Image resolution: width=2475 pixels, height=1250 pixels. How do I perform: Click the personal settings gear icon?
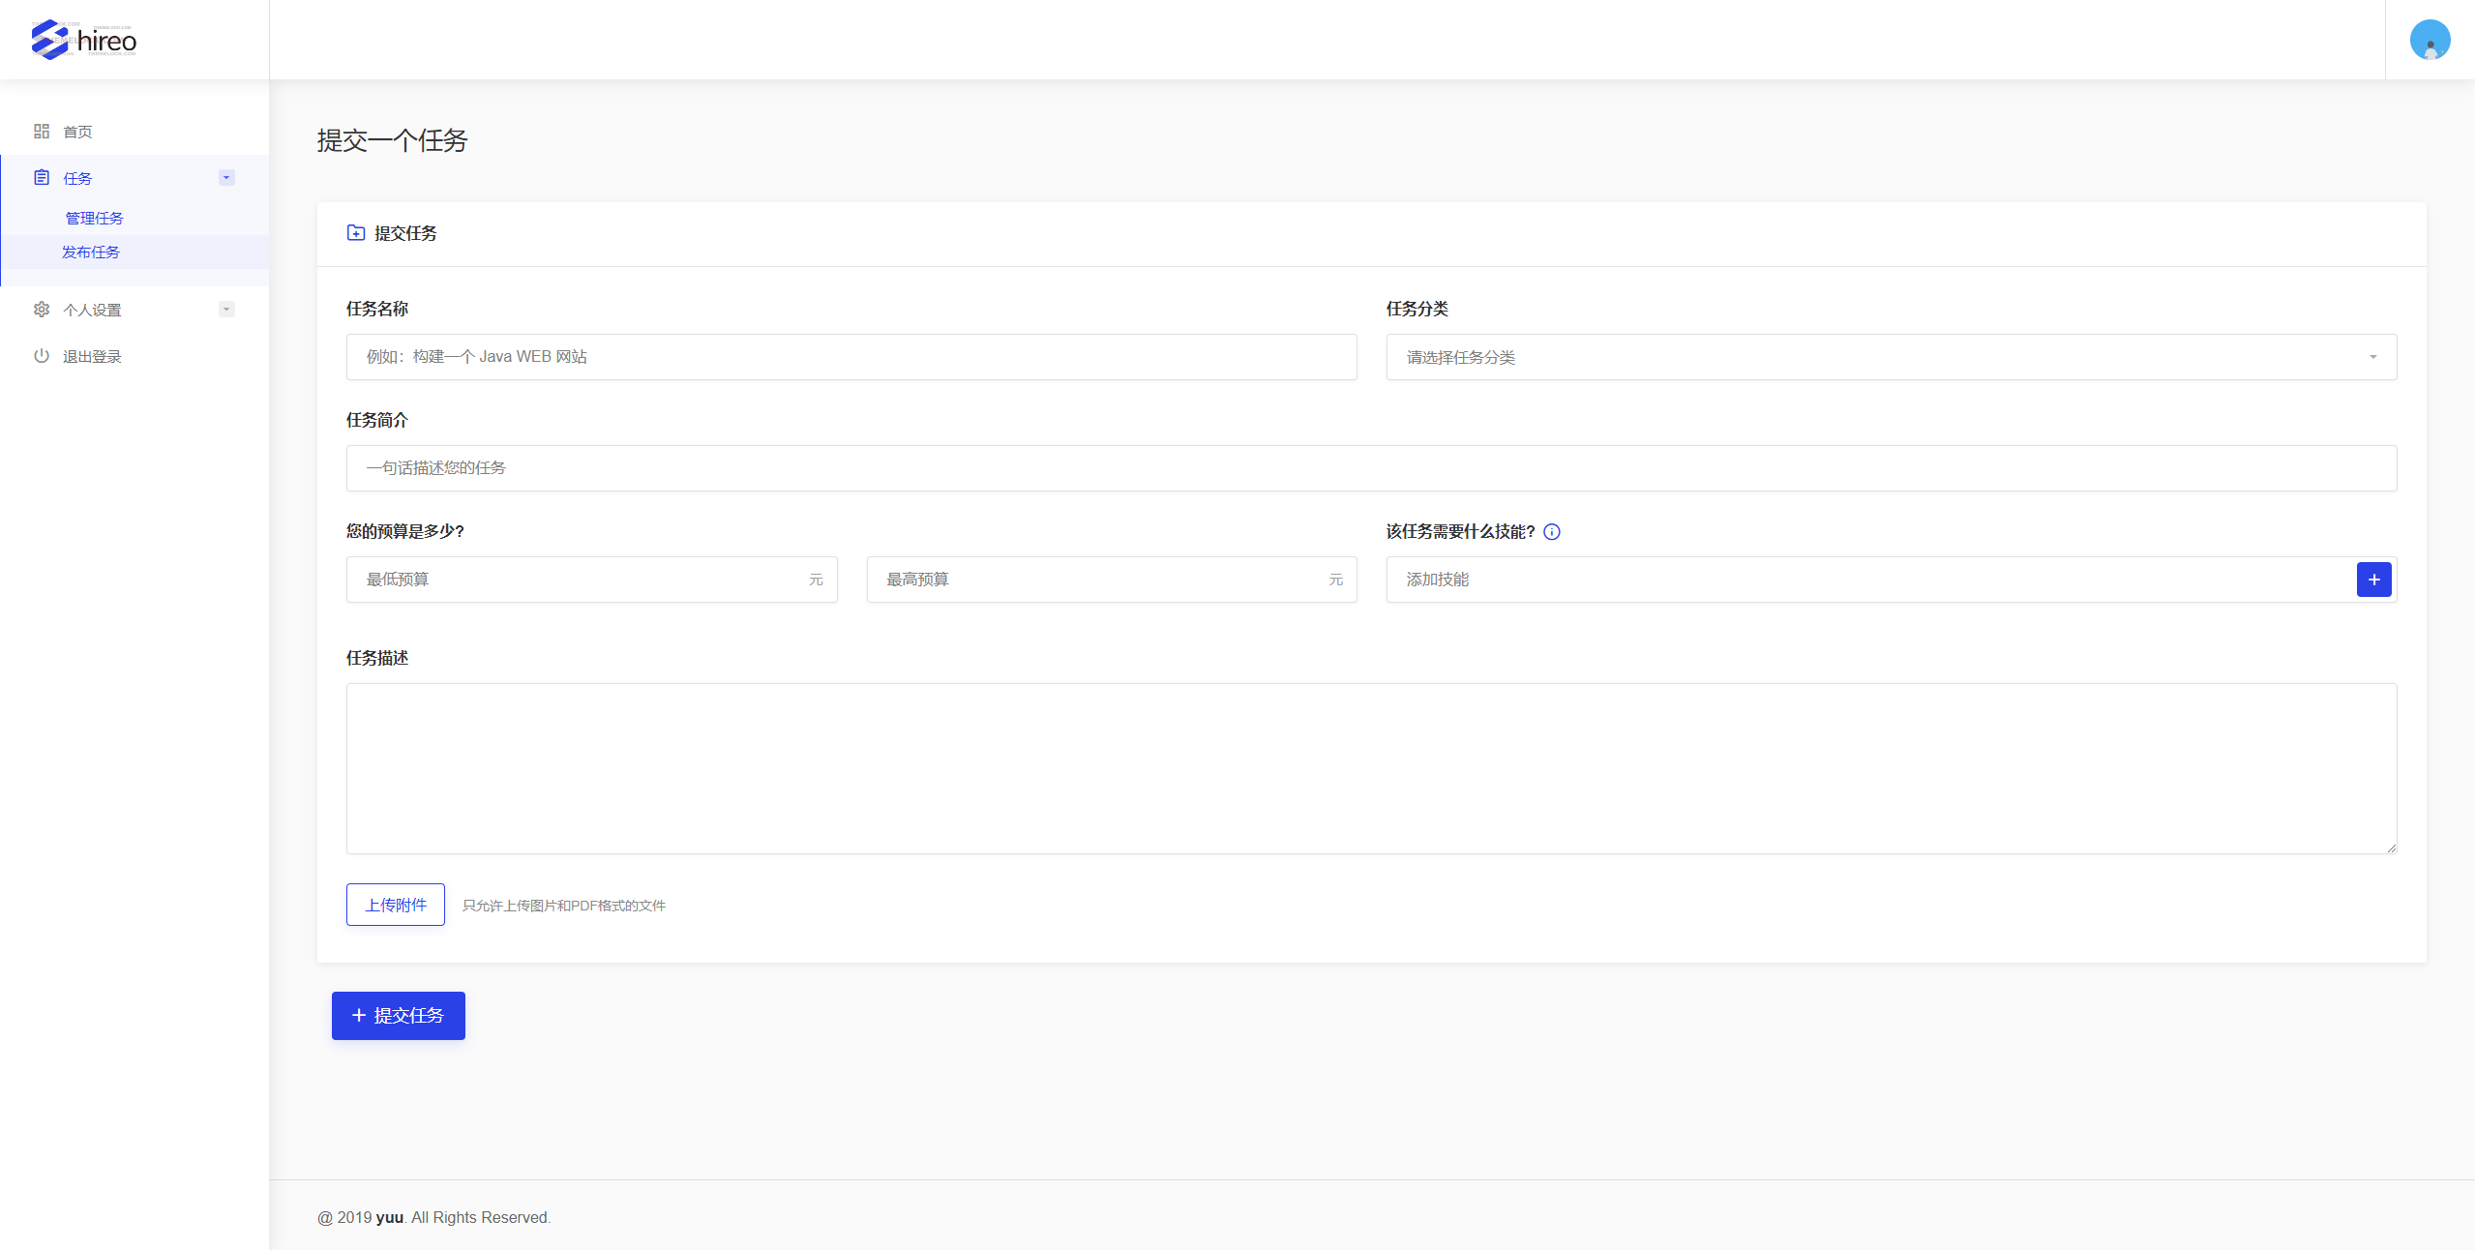tap(42, 310)
